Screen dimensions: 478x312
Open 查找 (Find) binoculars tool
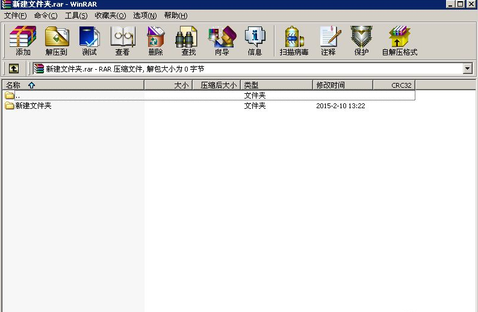(x=188, y=40)
